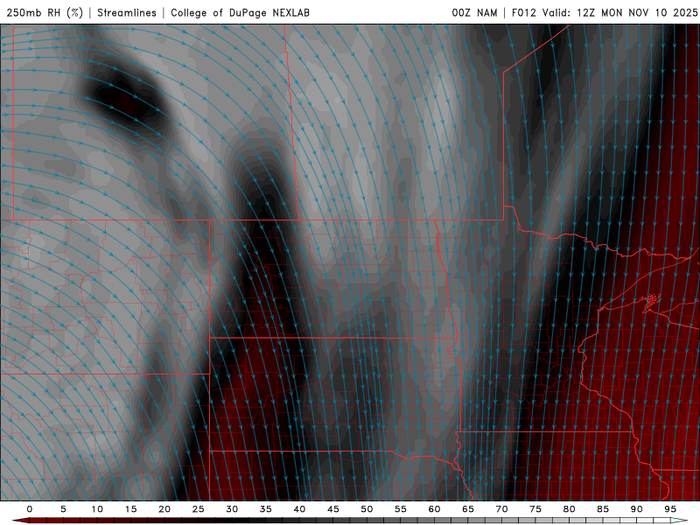Click the colorbar tick label "90"
Image resolution: width=700 pixels, height=525 pixels.
tap(636, 509)
